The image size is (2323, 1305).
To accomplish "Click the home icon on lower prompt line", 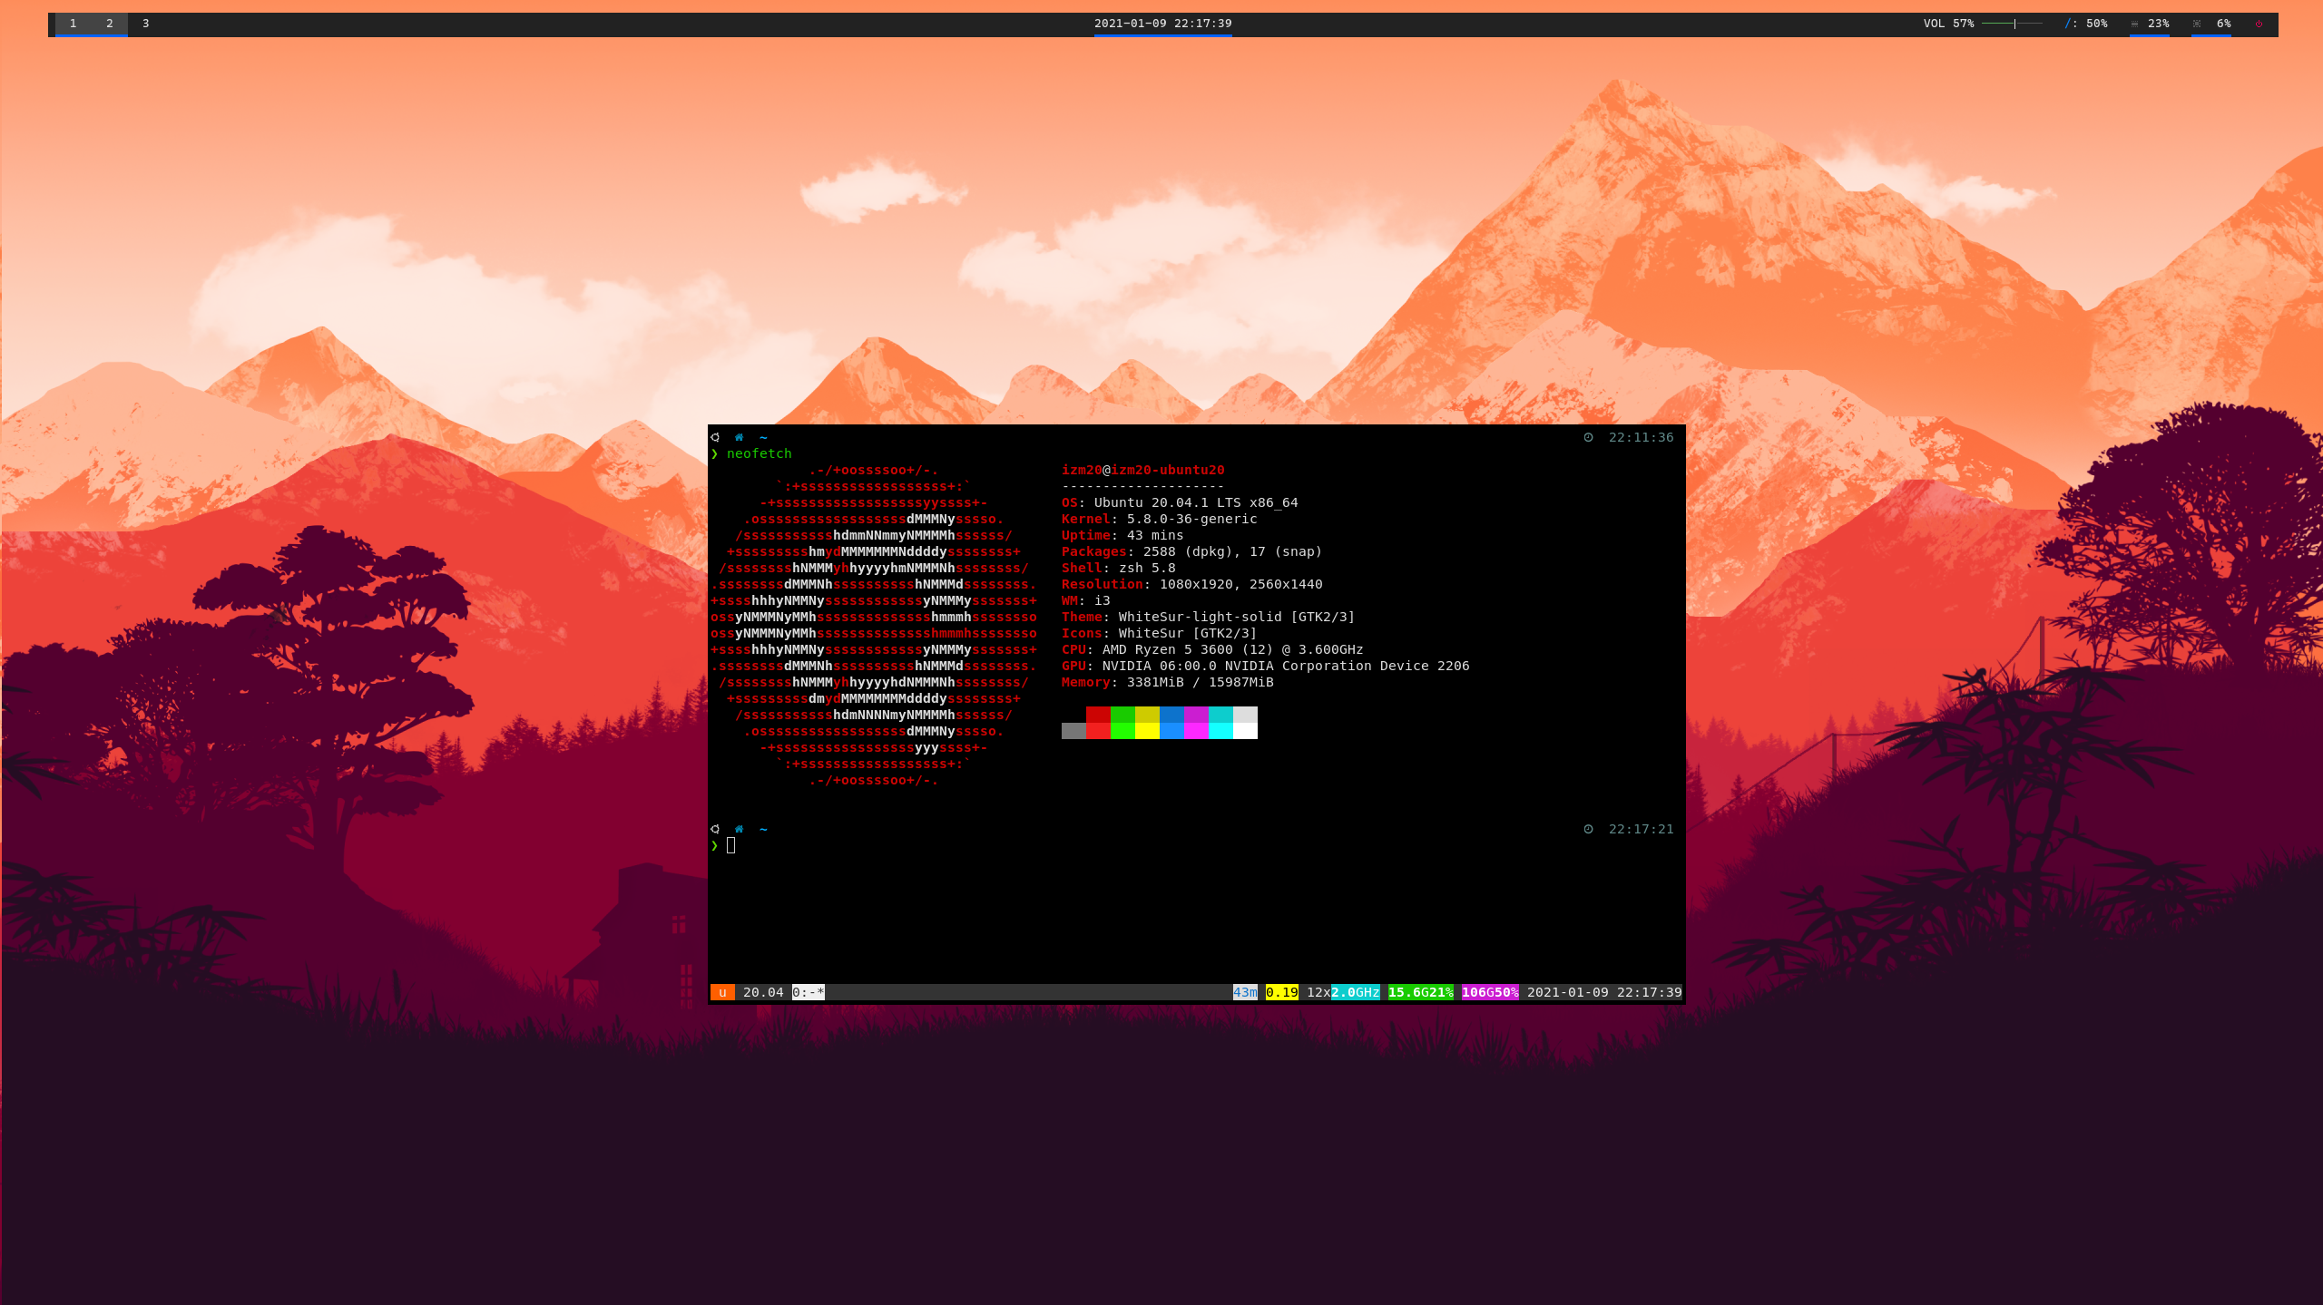I will pyautogui.click(x=739, y=829).
